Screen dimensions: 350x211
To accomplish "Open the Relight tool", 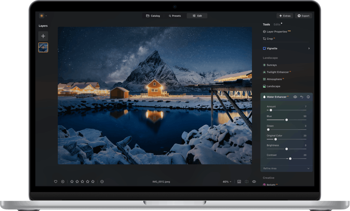I will pos(271,185).
